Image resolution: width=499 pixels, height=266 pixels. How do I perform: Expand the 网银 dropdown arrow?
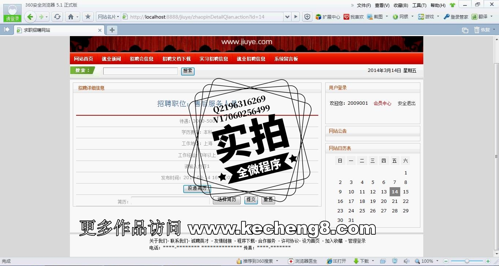pos(412,16)
